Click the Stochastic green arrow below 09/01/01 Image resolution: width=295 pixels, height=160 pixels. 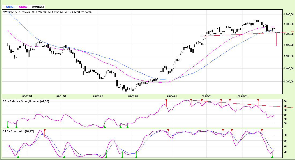click(x=64, y=156)
